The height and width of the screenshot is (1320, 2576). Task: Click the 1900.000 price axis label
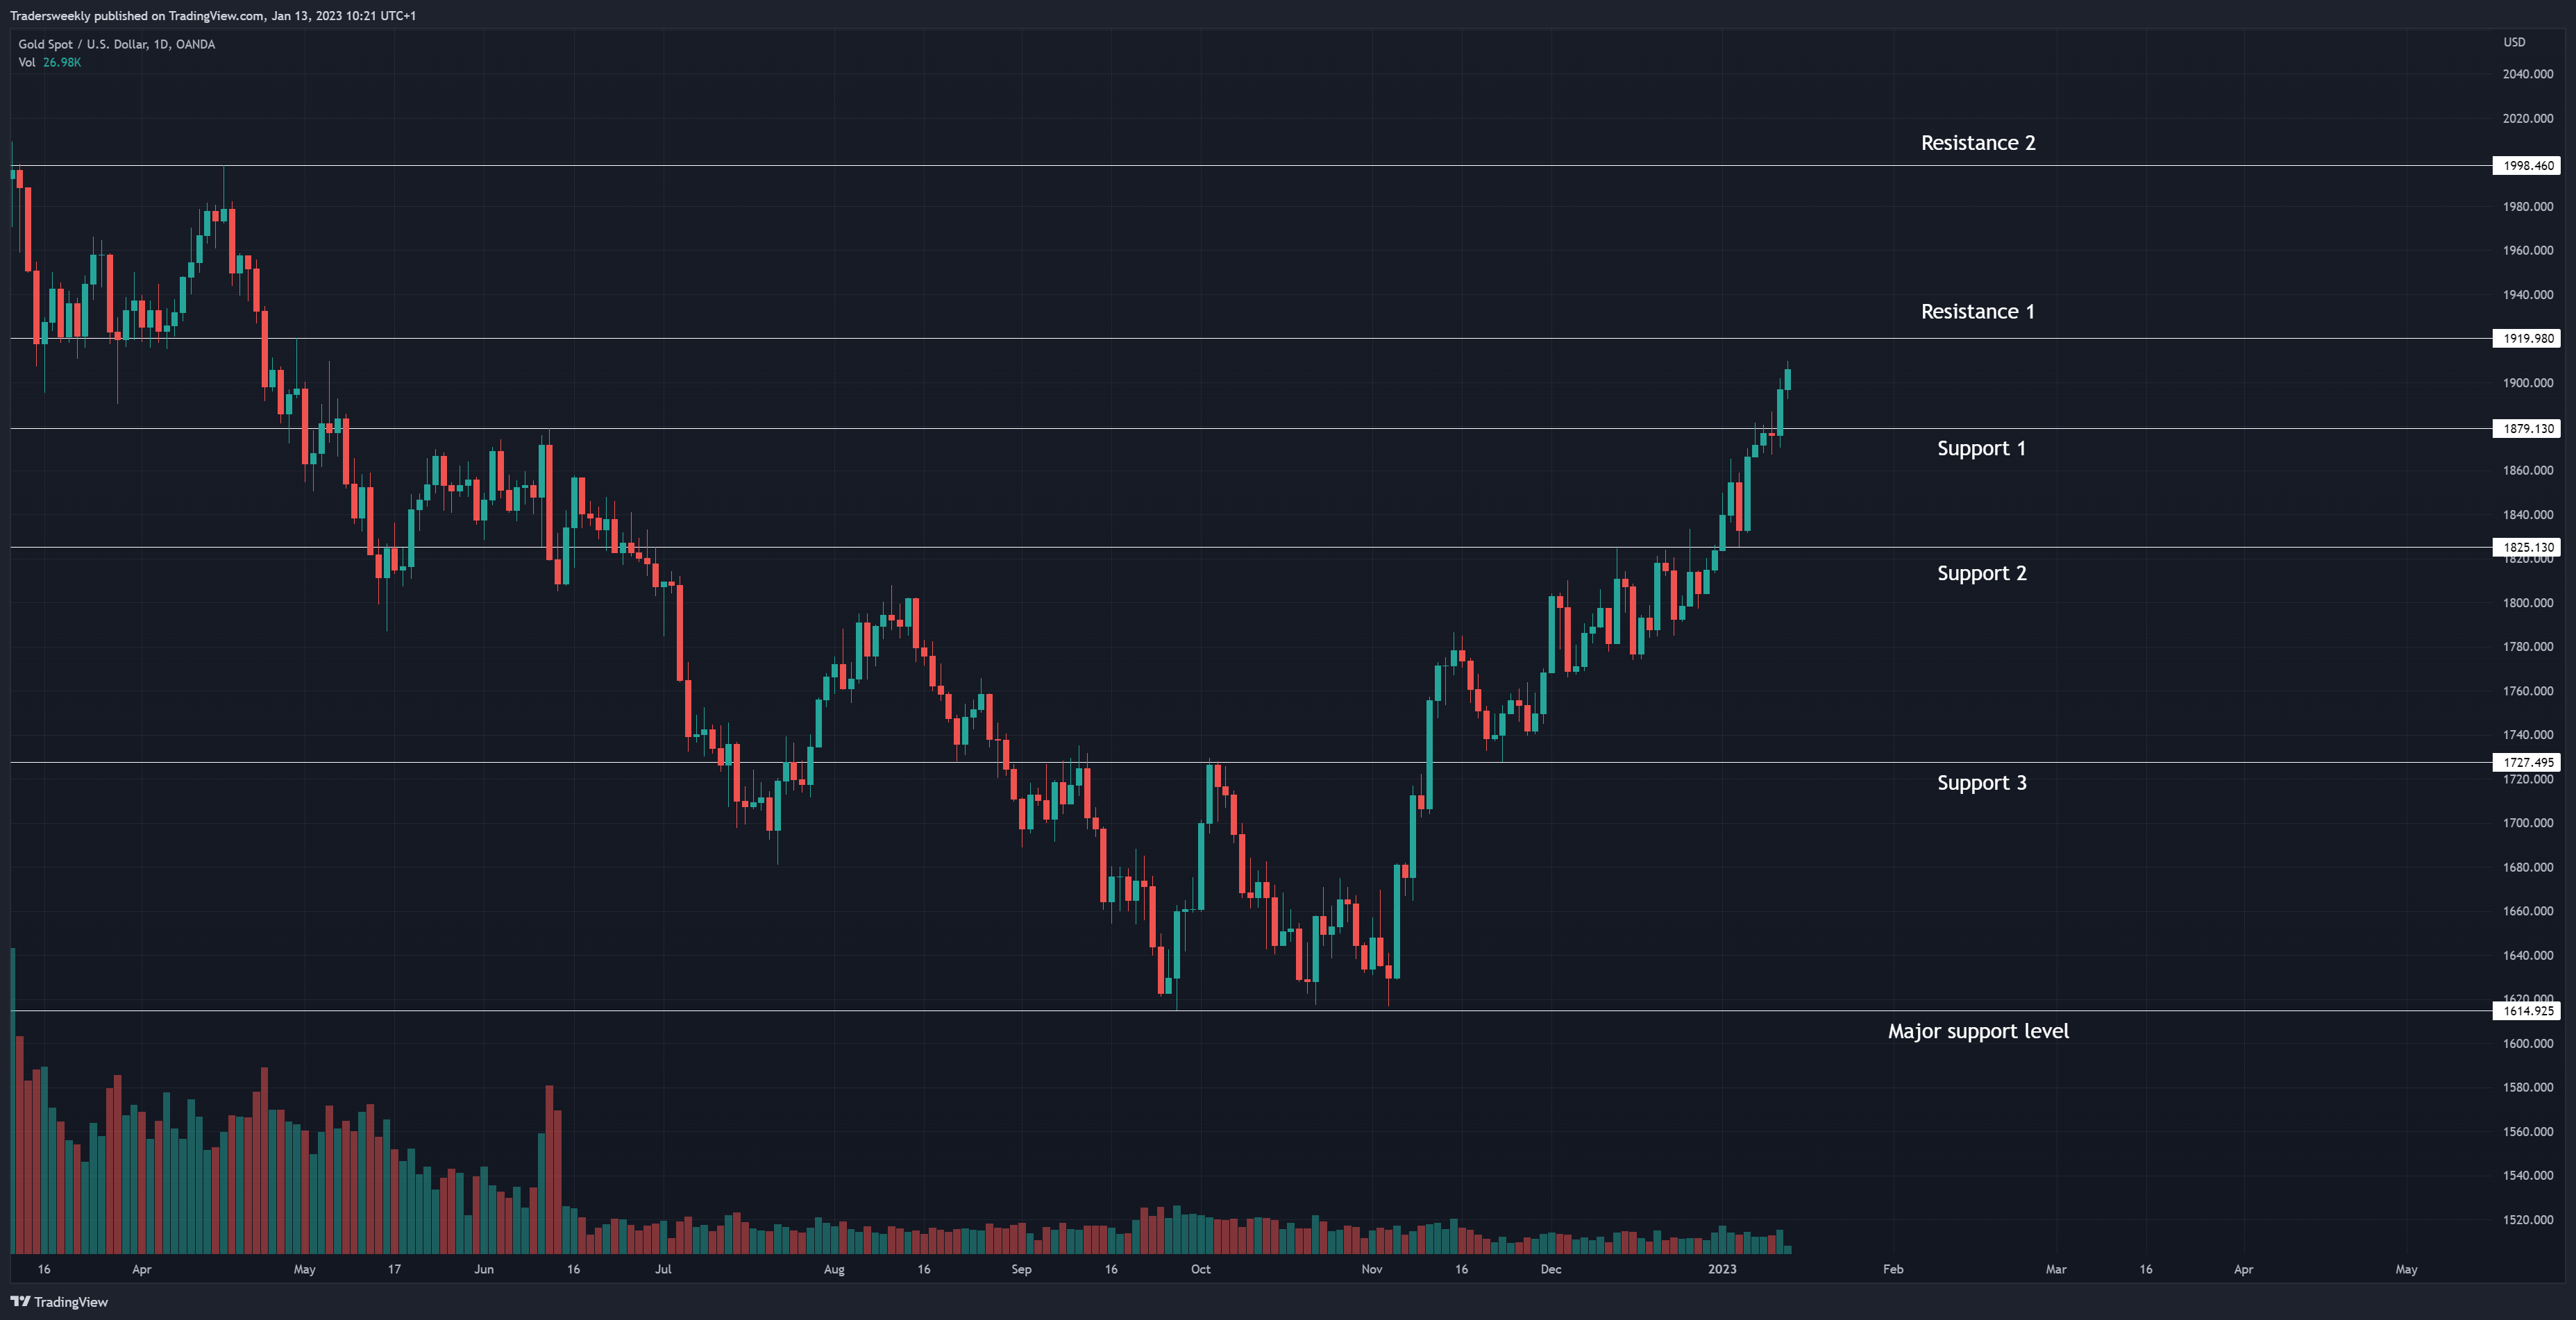[2527, 383]
